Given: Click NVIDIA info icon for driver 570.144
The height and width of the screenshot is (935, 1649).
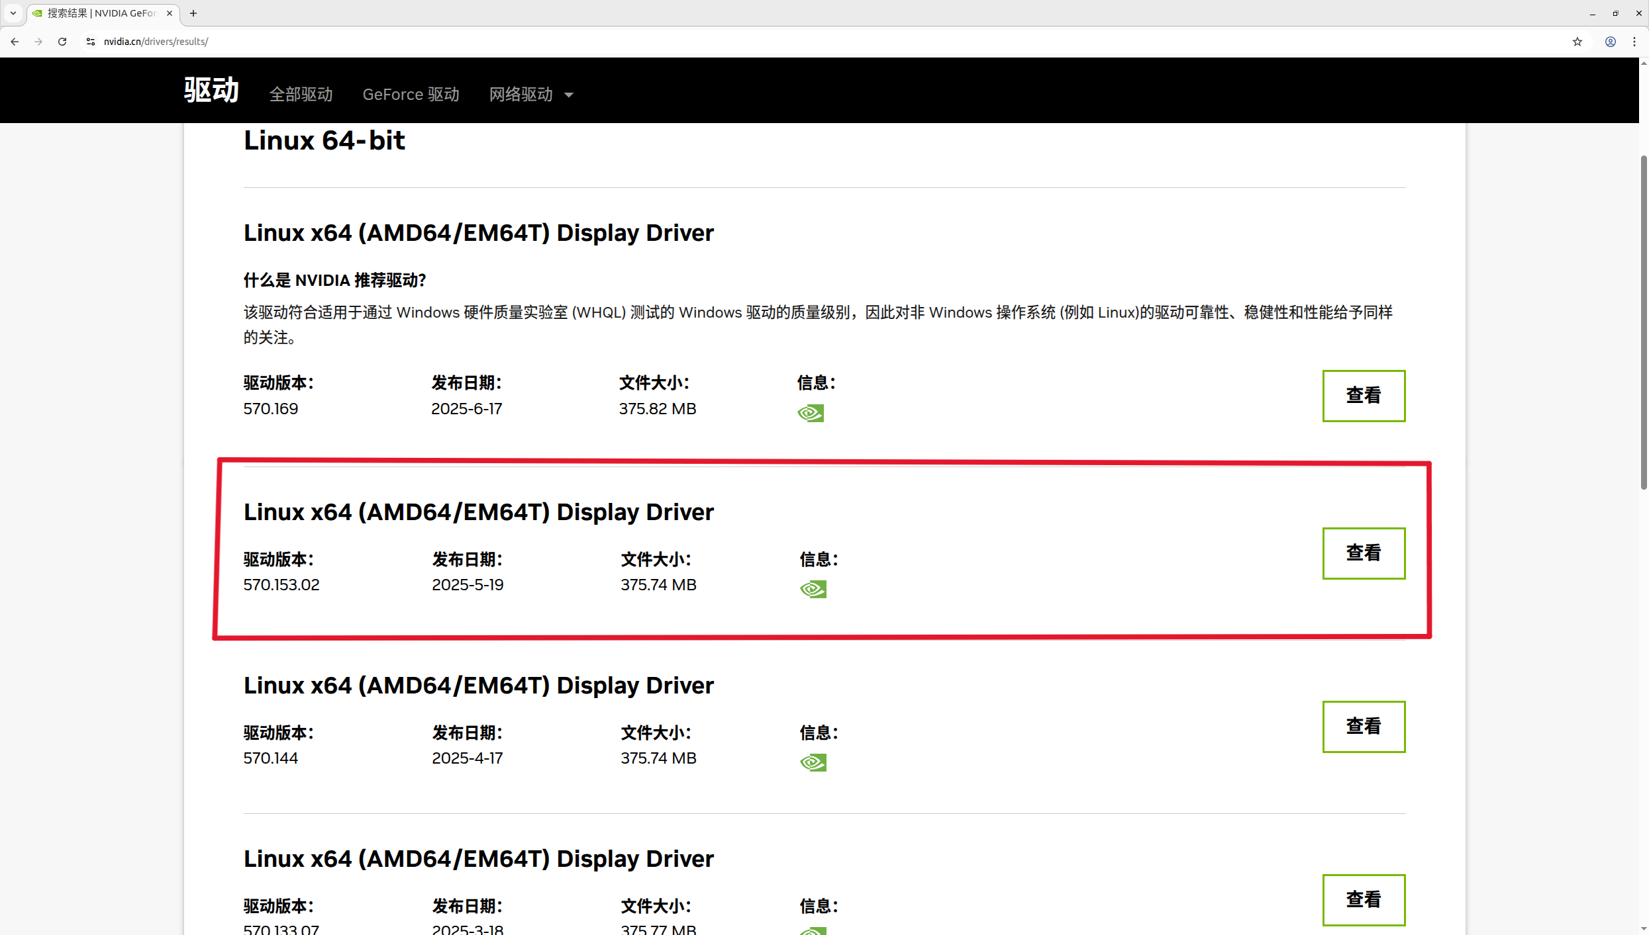Looking at the screenshot, I should click(813, 762).
